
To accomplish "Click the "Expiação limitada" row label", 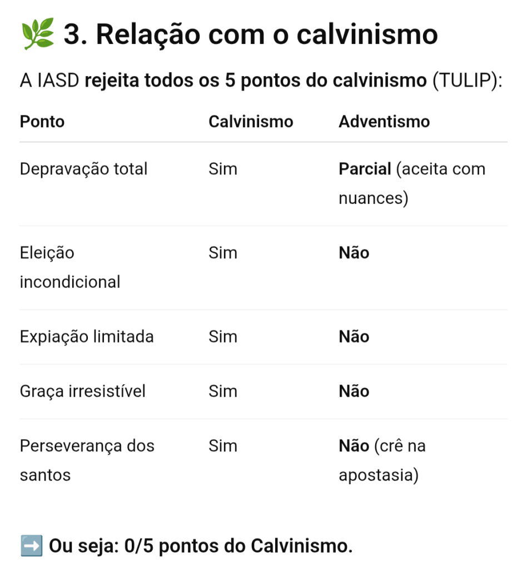I will [x=87, y=336].
